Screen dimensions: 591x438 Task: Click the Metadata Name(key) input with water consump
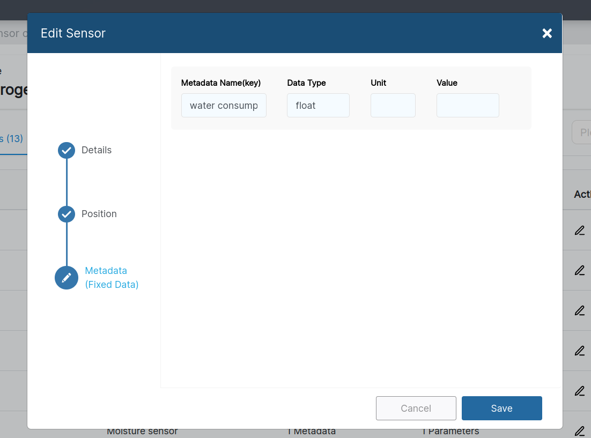tap(224, 105)
